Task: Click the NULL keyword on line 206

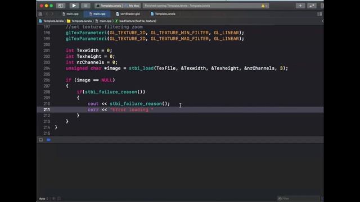Action: (107, 80)
